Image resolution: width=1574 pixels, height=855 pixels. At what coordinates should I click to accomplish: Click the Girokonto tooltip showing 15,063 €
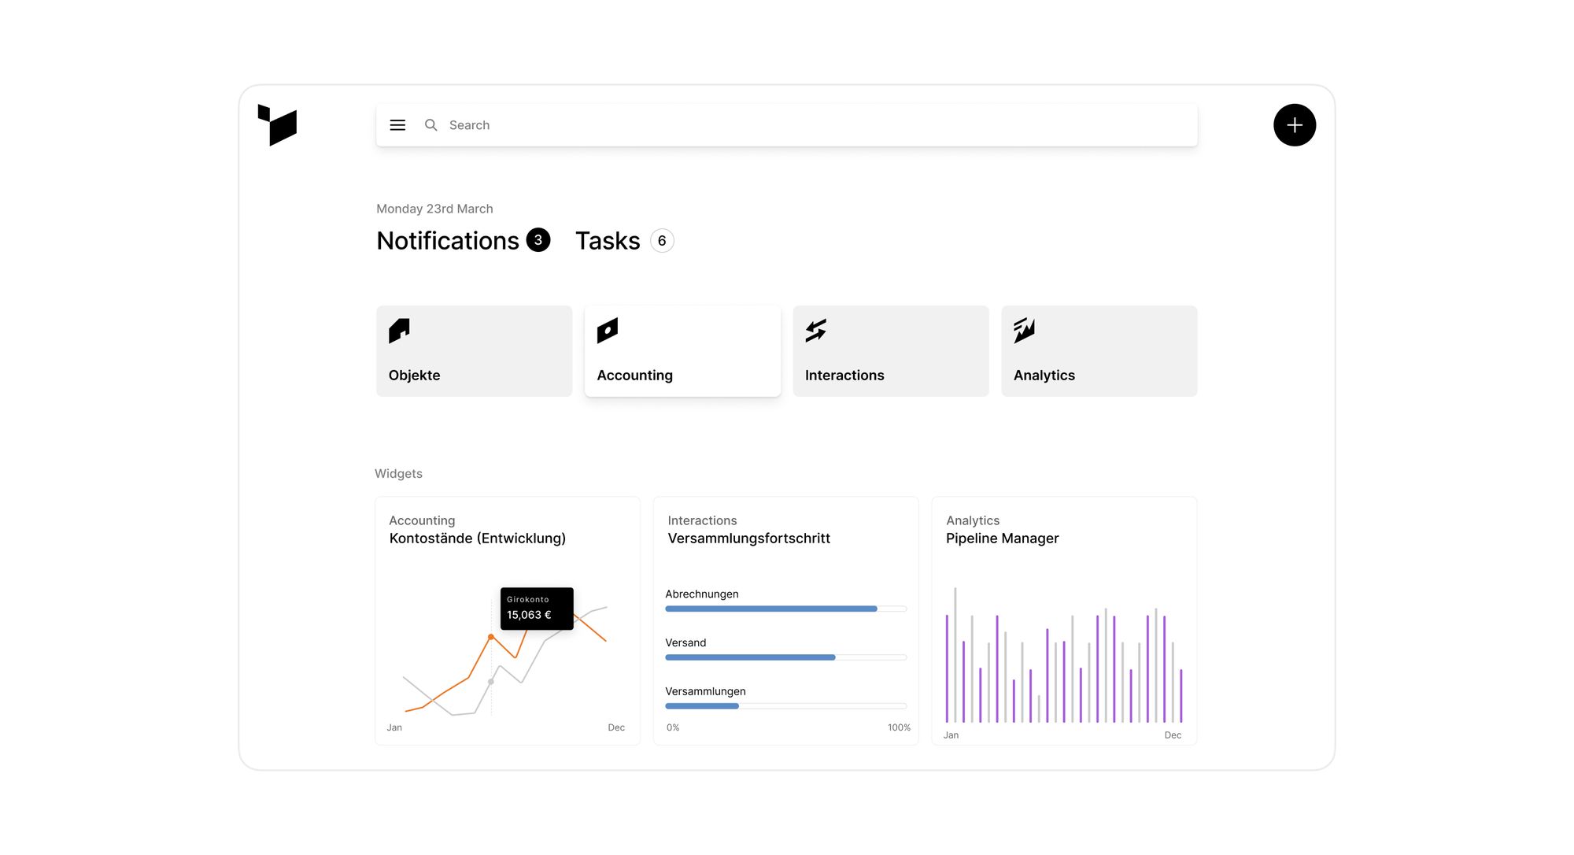536,609
